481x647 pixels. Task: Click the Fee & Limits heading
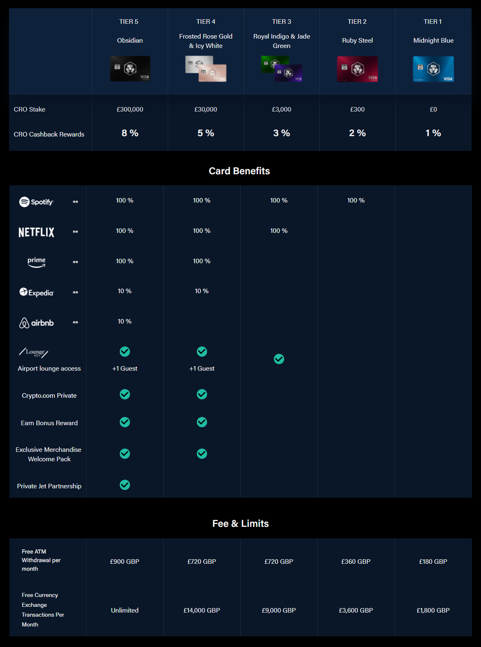pyautogui.click(x=241, y=524)
